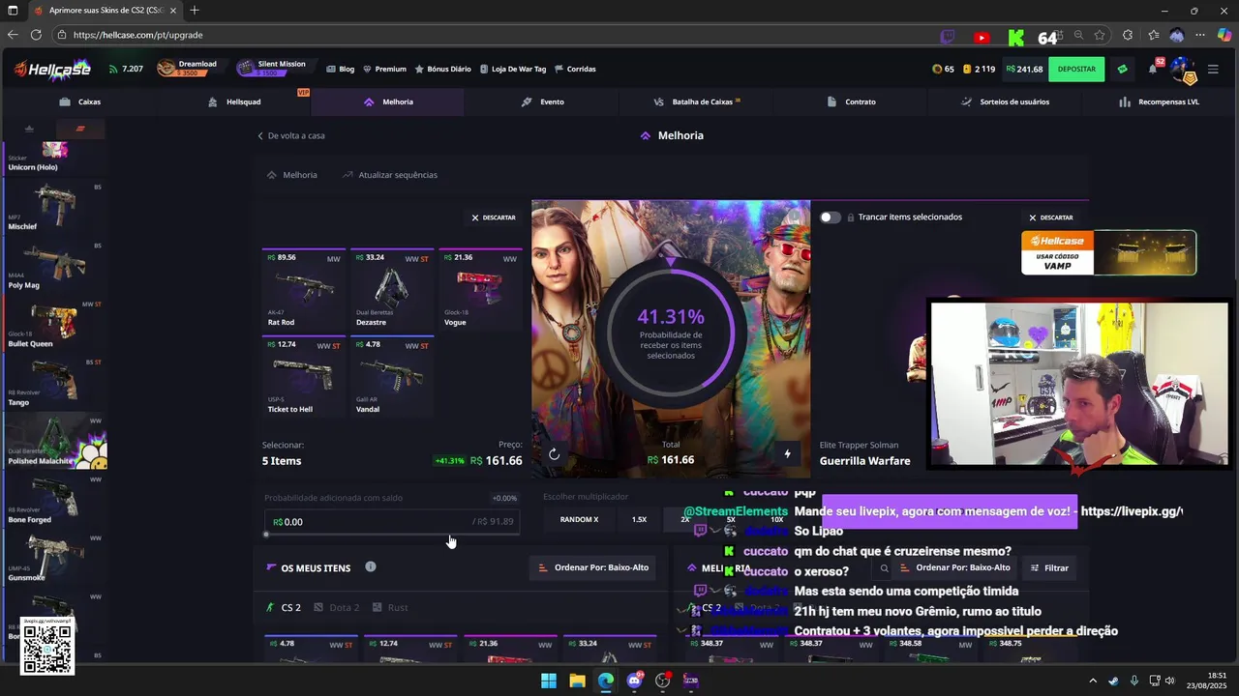Viewport: 1239px width, 696px height.
Task: Click the R$ 241.68 balance
Action: coord(1024,70)
